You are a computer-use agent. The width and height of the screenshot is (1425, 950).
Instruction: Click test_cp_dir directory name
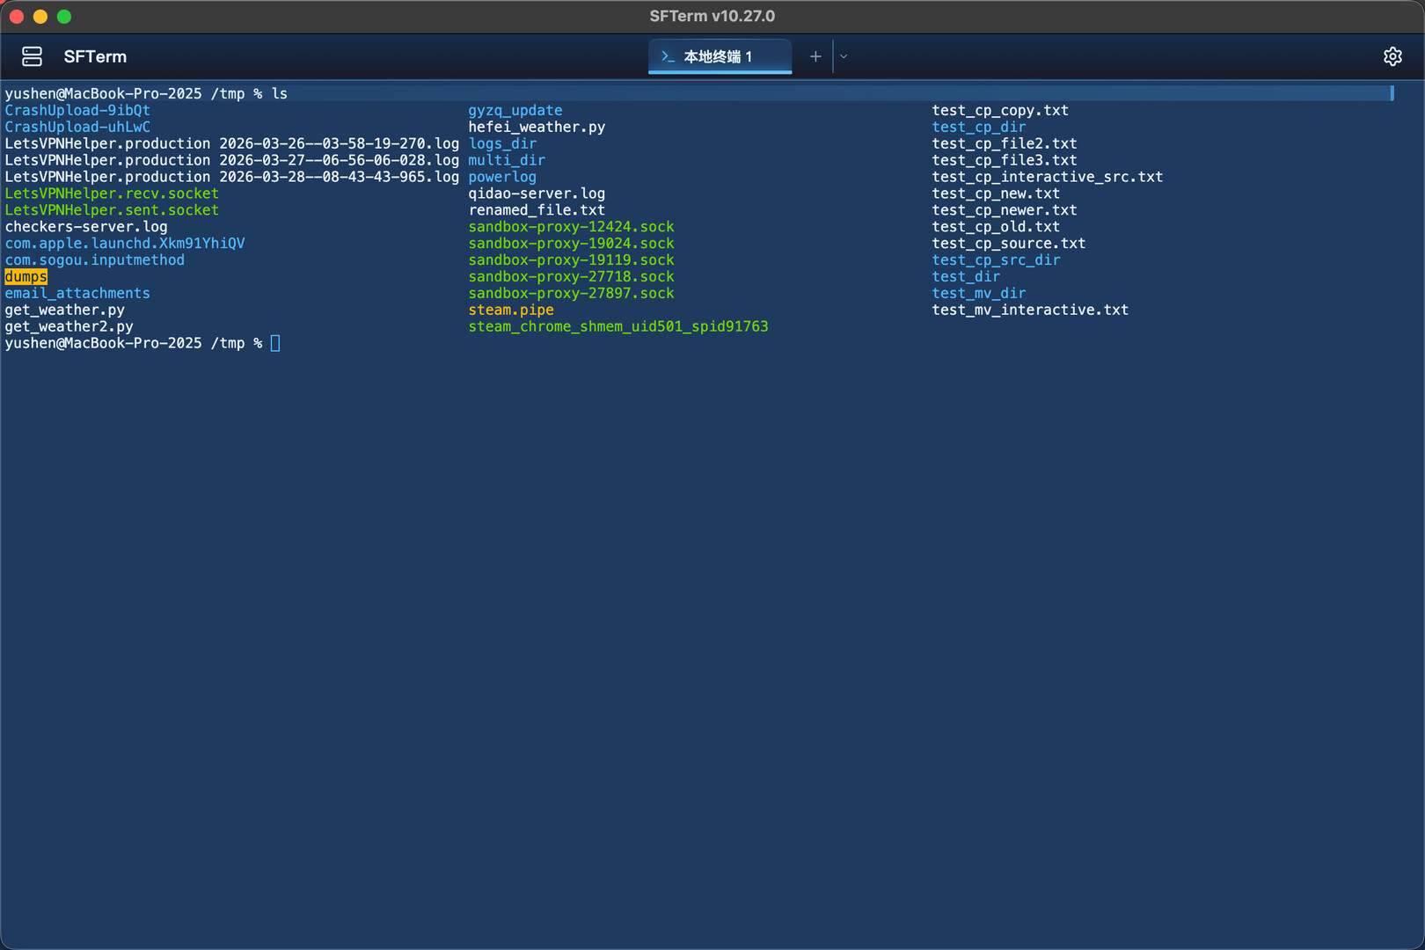point(979,127)
